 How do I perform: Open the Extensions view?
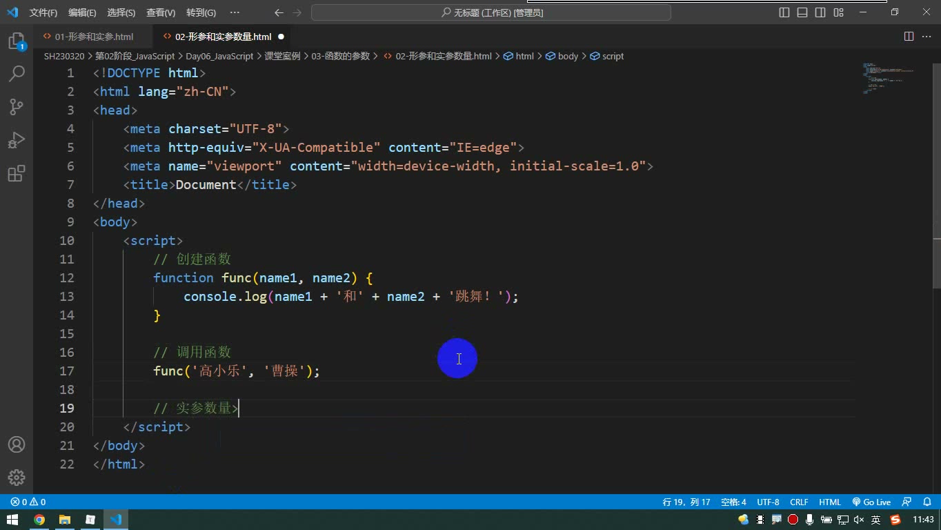(16, 173)
